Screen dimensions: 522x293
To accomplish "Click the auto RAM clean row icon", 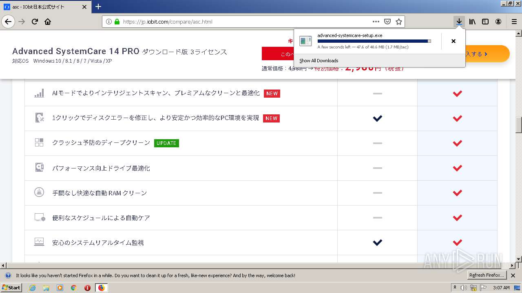I will pyautogui.click(x=39, y=192).
